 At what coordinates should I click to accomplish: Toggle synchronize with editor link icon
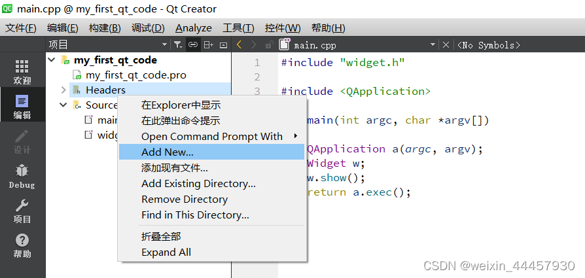(192, 44)
